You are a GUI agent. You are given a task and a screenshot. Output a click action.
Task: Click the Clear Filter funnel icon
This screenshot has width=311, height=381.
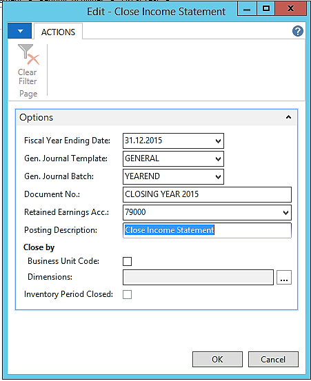(28, 54)
